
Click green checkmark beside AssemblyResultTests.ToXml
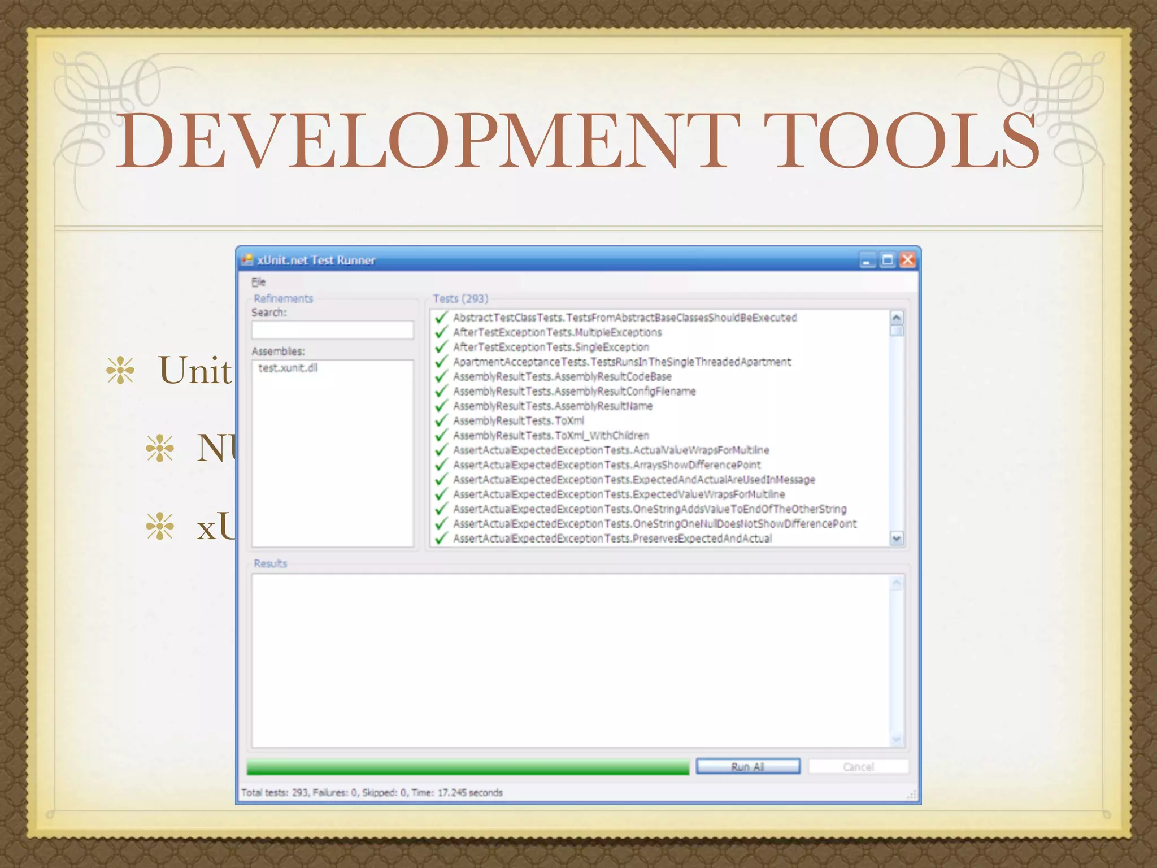441,420
